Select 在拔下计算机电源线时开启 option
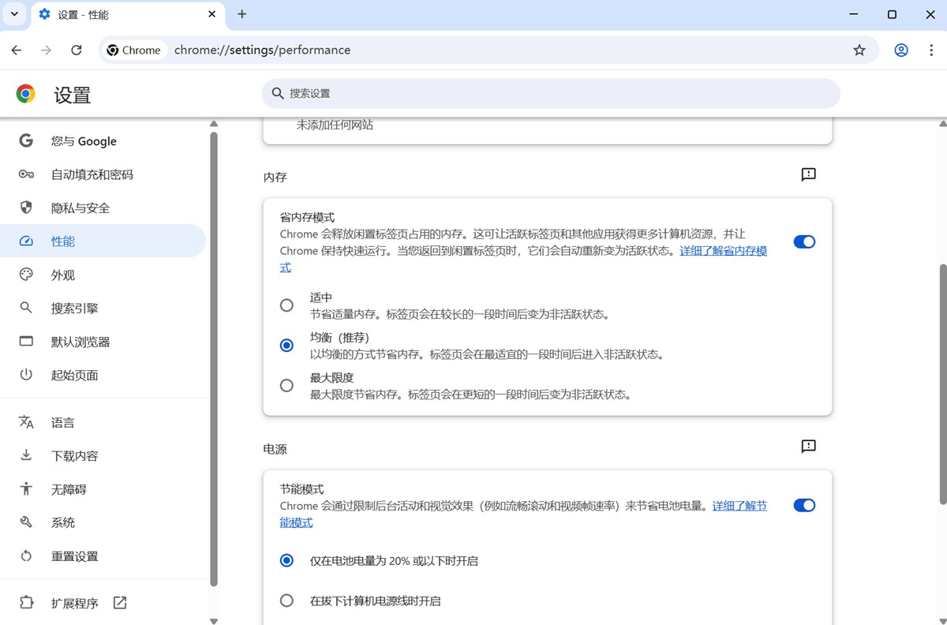Image resolution: width=947 pixels, height=625 pixels. tap(286, 600)
